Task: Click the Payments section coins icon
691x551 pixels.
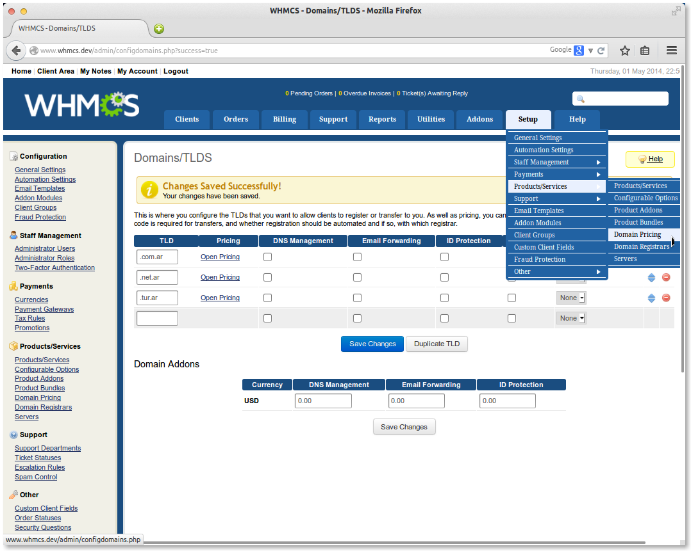Action: coord(13,286)
